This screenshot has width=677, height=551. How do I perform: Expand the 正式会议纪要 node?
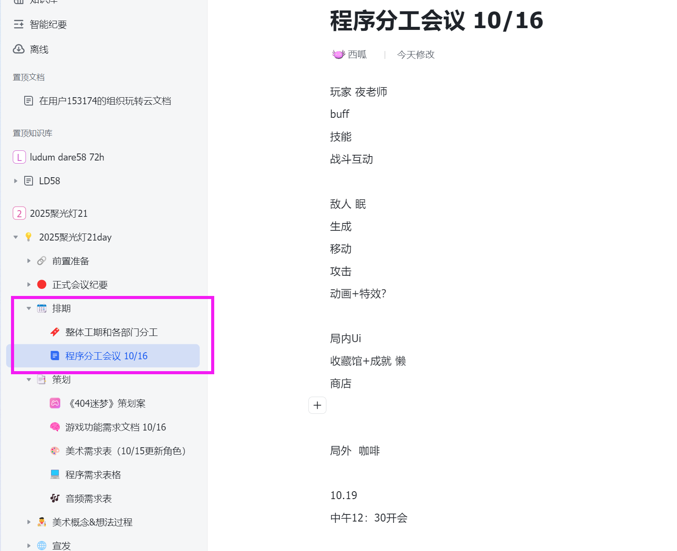coord(29,285)
